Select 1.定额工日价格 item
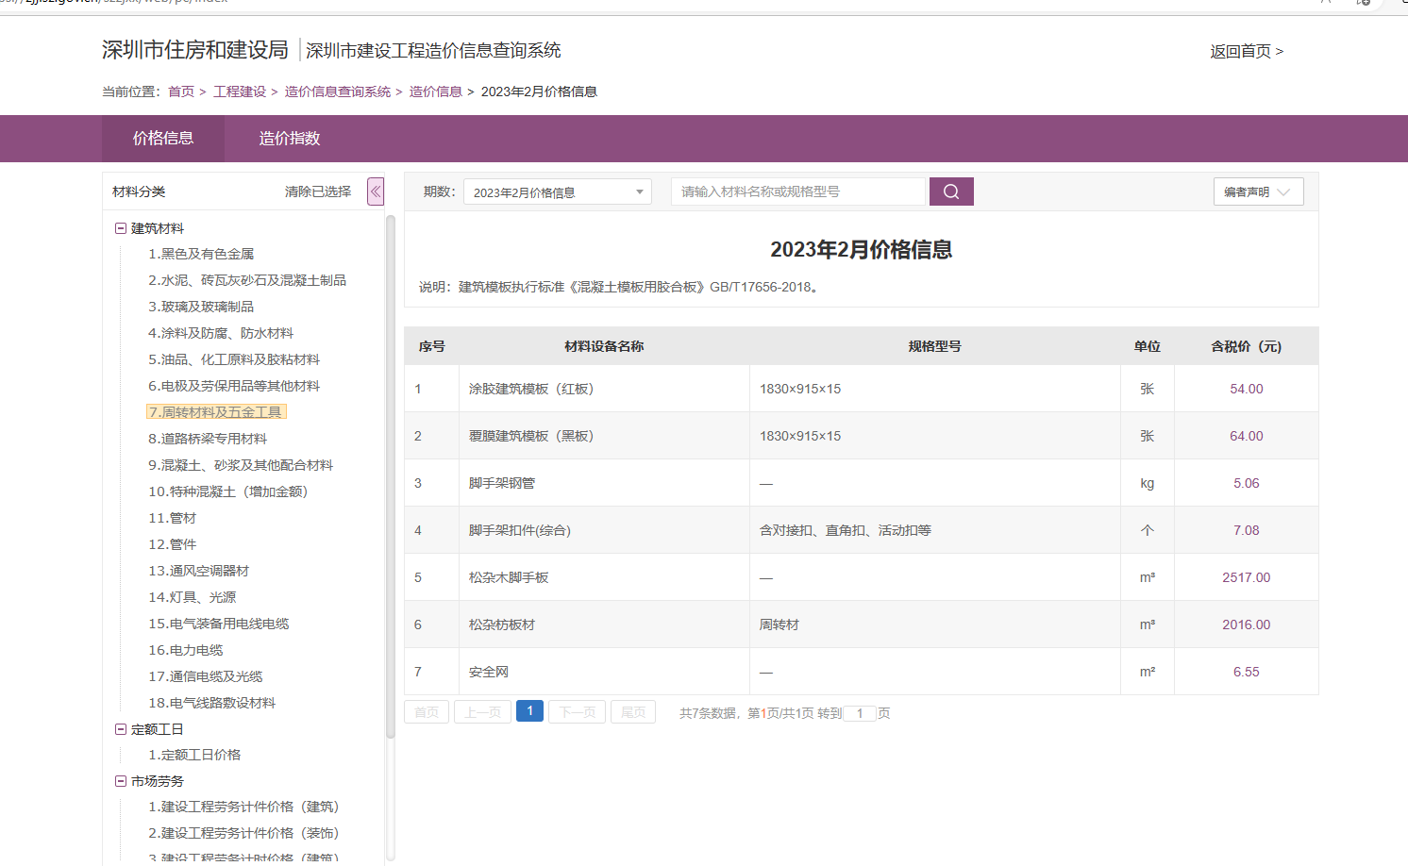The image size is (1408, 866). (x=194, y=755)
